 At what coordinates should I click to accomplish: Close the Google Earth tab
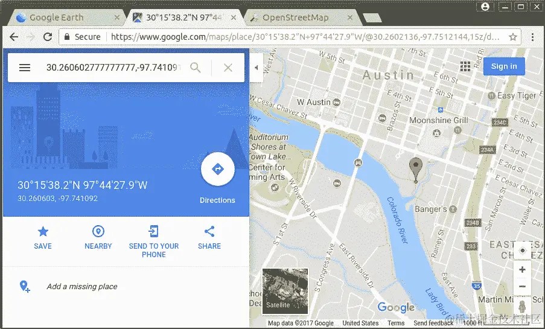click(117, 18)
